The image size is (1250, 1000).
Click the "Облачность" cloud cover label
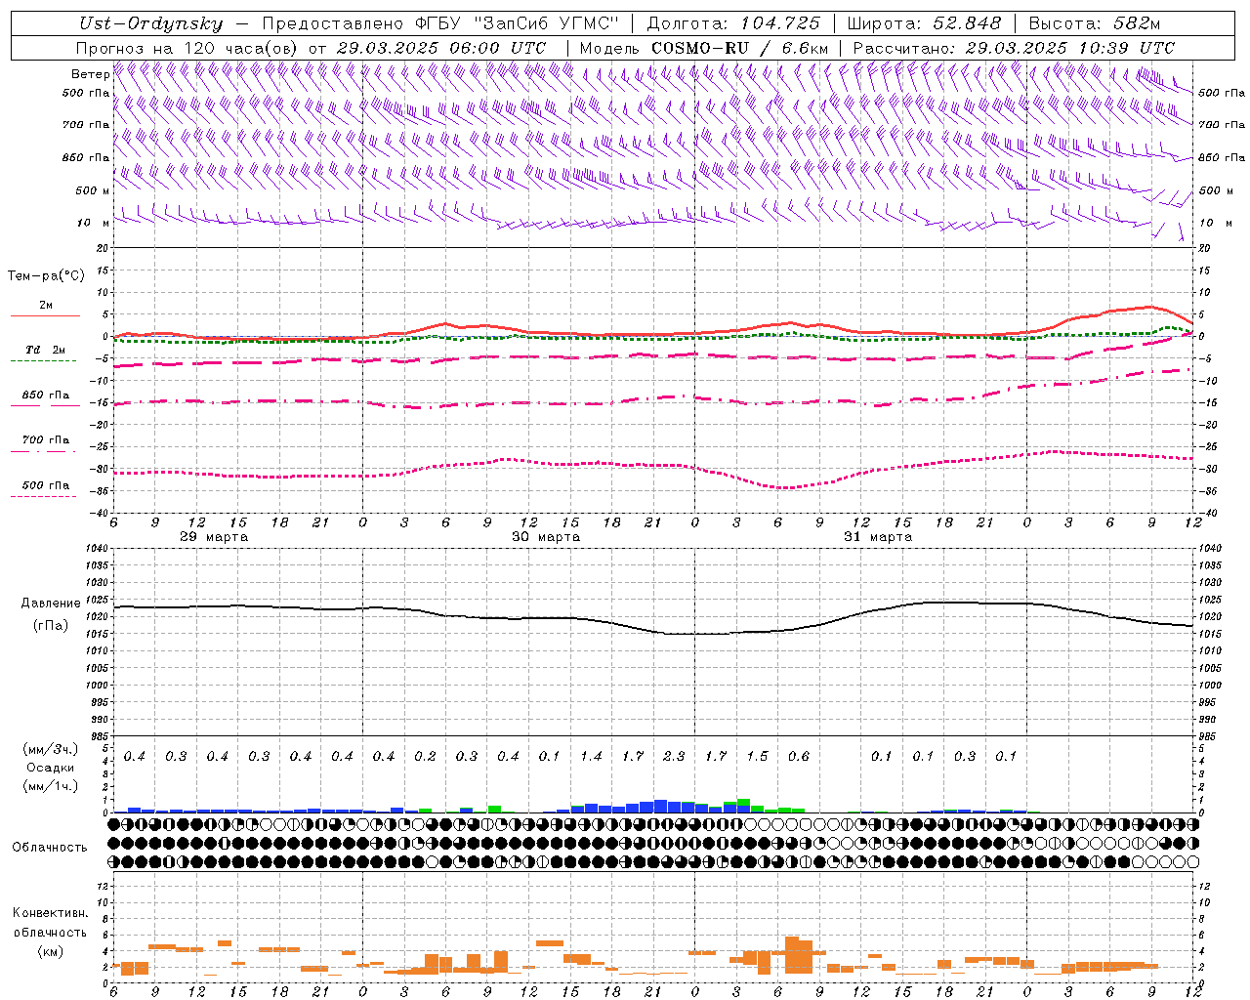pos(50,848)
